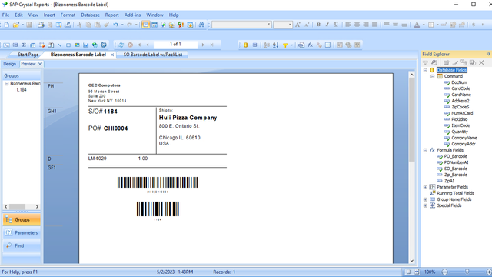Viewport: 492px width, 277px height.
Task: Open the Formula Workshop fx icon
Action: (310, 45)
